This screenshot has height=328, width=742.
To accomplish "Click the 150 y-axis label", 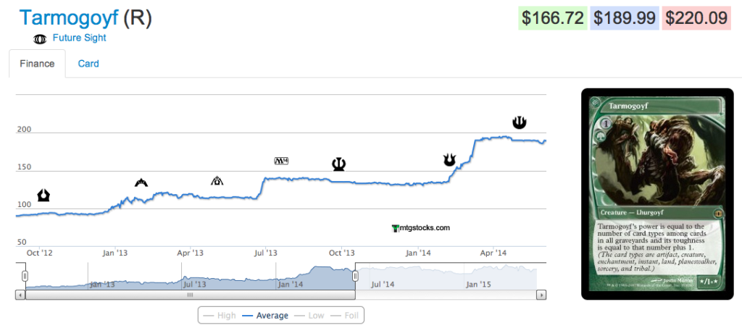I will (x=24, y=167).
